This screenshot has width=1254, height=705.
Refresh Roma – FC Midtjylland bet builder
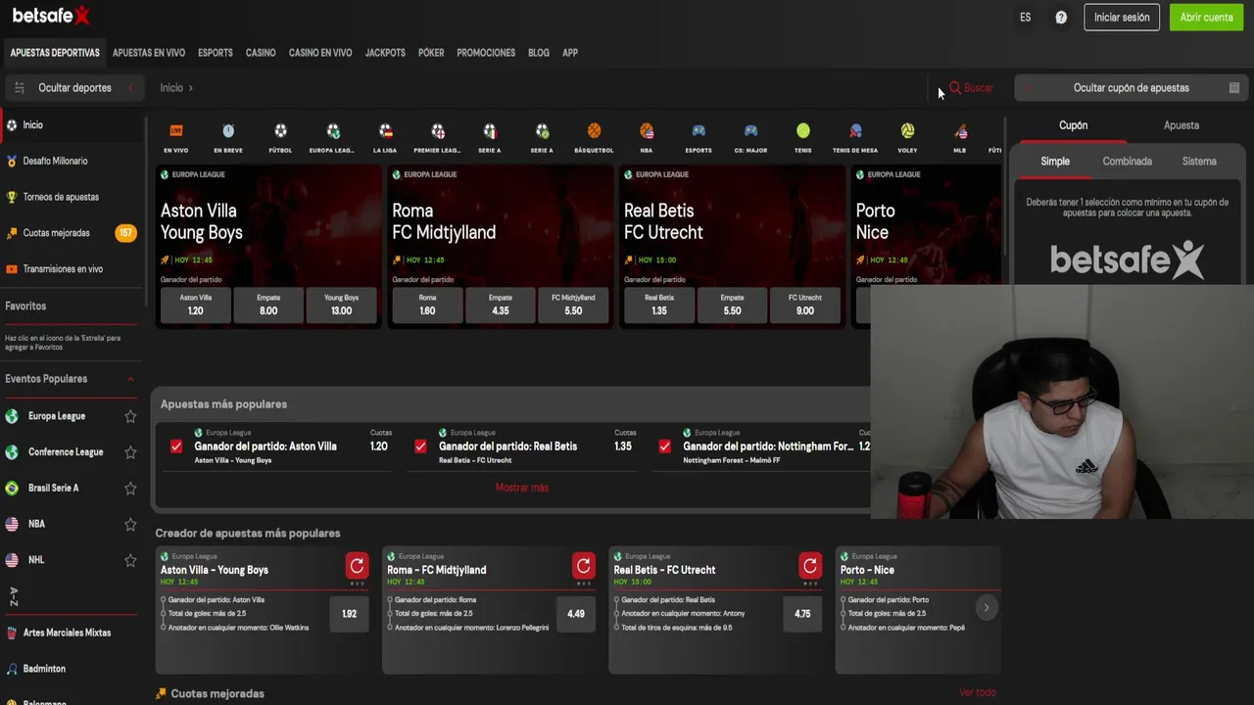[584, 566]
